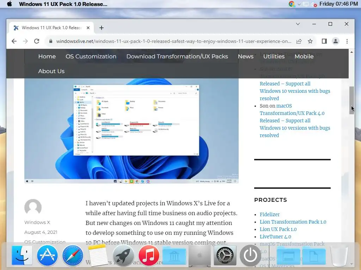Viewport: 361px width, 270px height.
Task: Open the Lion Transformation Pack 1.0 link
Action: tap(293, 222)
